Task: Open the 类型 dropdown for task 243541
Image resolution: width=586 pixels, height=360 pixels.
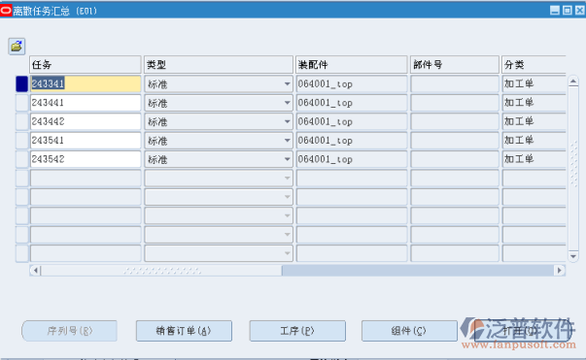Action: click(287, 141)
